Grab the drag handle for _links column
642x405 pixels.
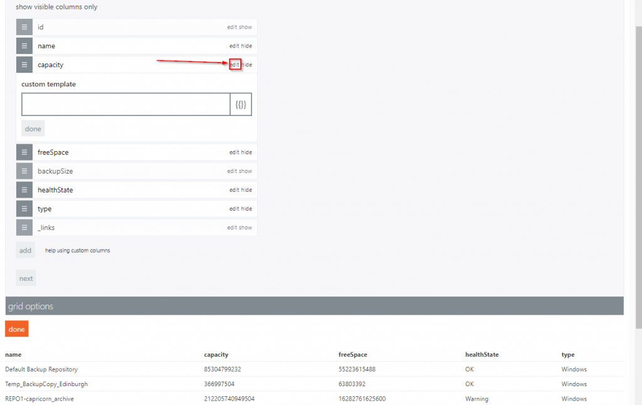click(x=24, y=228)
